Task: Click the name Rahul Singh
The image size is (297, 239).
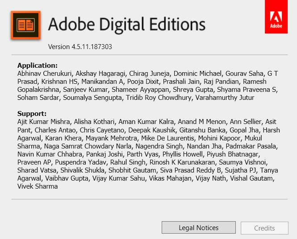Action: [x=128, y=162]
